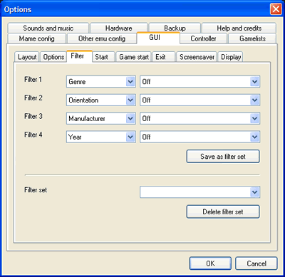Open the Help and credits tab
Viewport: 285px width, 277px height.
(x=239, y=28)
